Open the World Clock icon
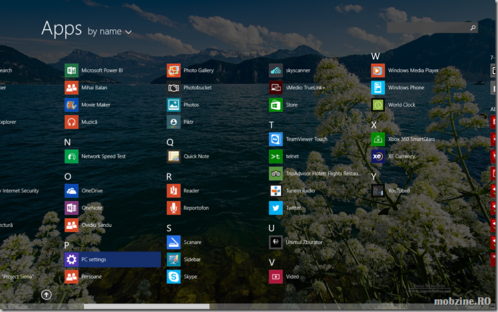498x312 pixels. (x=378, y=104)
